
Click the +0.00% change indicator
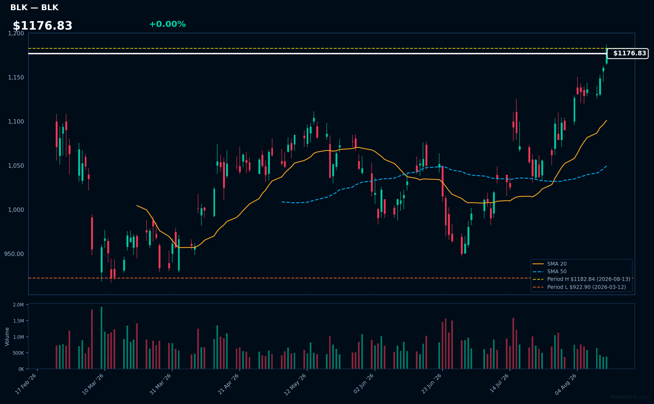click(167, 24)
